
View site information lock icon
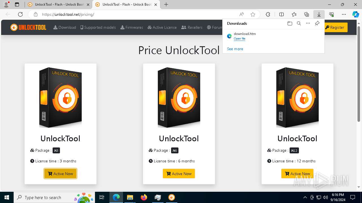(35, 14)
